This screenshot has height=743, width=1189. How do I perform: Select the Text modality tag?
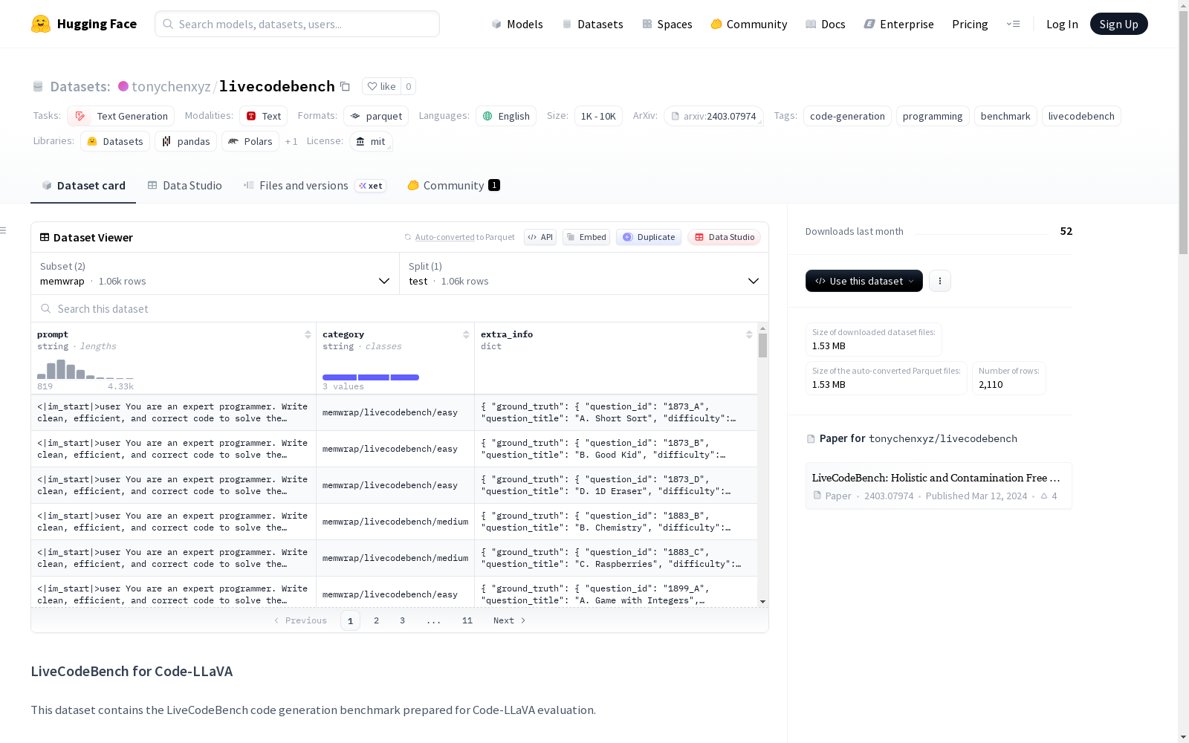263,116
